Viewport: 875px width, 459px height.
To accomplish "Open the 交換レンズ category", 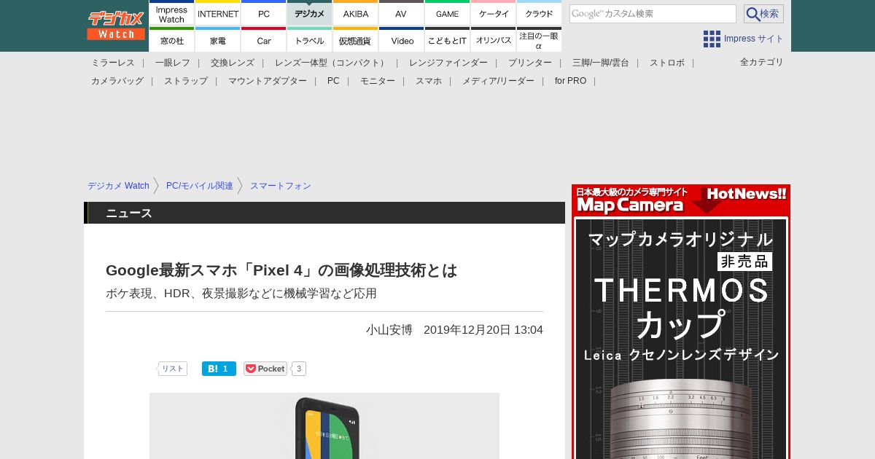I will 233,63.
